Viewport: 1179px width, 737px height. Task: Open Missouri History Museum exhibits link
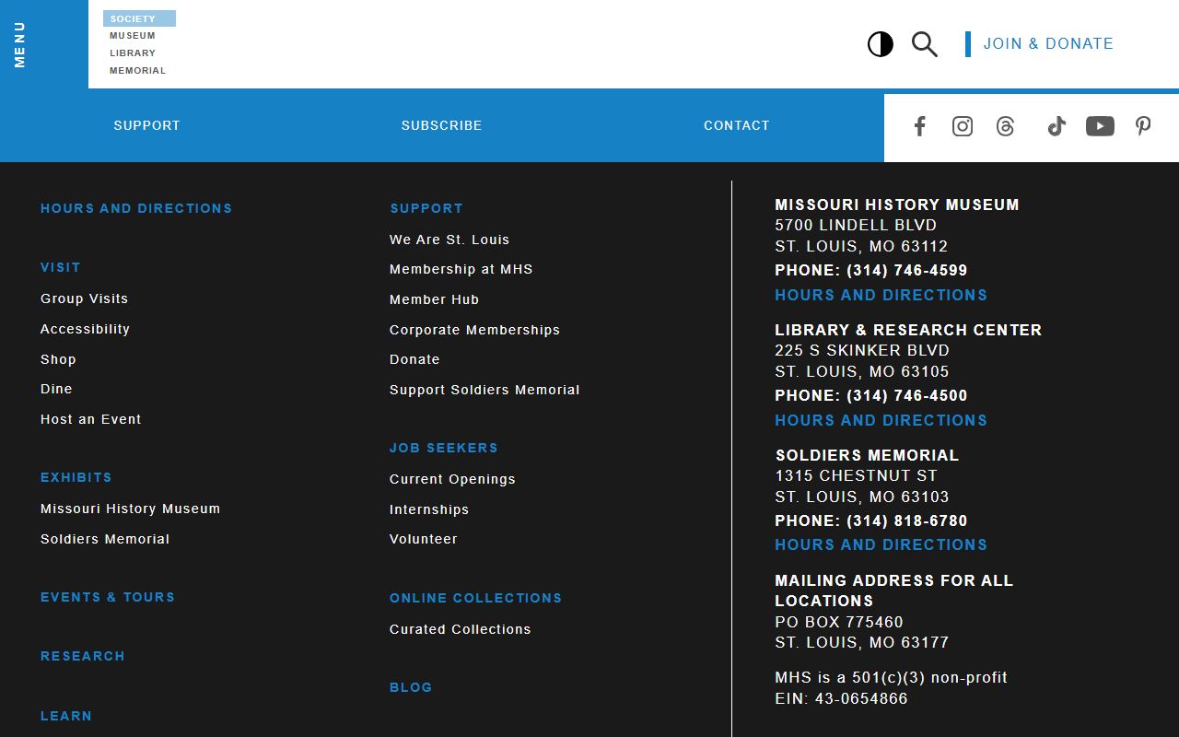131,509
